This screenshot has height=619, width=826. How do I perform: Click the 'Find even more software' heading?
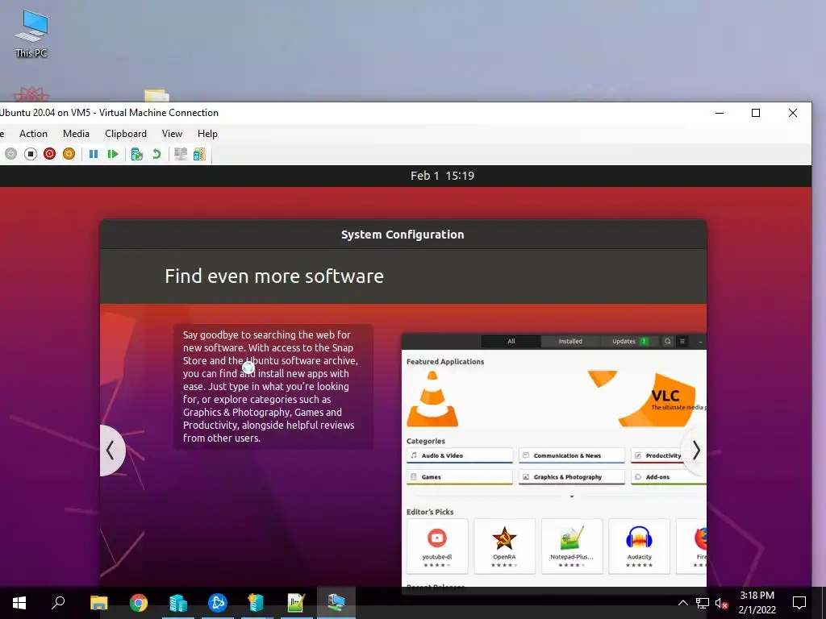click(x=274, y=276)
